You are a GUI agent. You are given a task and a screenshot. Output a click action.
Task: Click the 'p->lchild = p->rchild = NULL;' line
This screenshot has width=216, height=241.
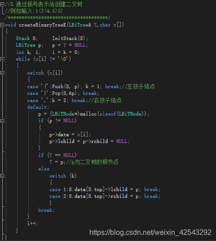pyautogui.click(x=89, y=141)
